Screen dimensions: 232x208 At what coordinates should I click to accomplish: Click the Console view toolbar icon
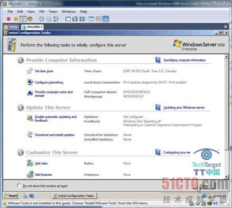click(x=105, y=19)
